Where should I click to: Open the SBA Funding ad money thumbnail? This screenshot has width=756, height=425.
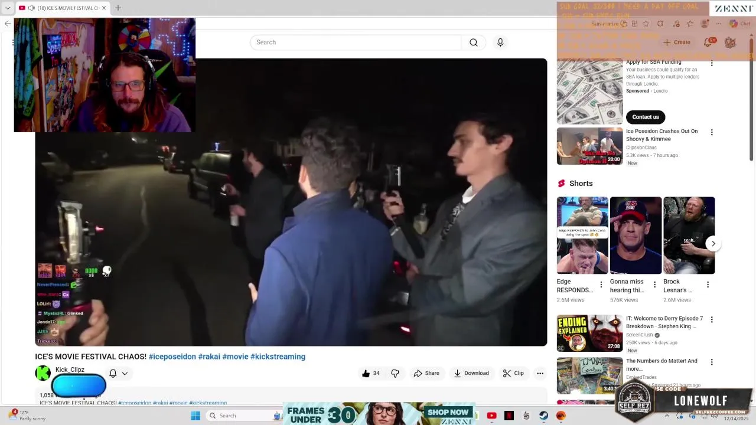[589, 93]
